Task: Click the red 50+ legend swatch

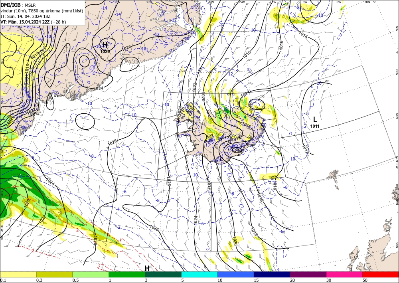Action: [x=381, y=274]
